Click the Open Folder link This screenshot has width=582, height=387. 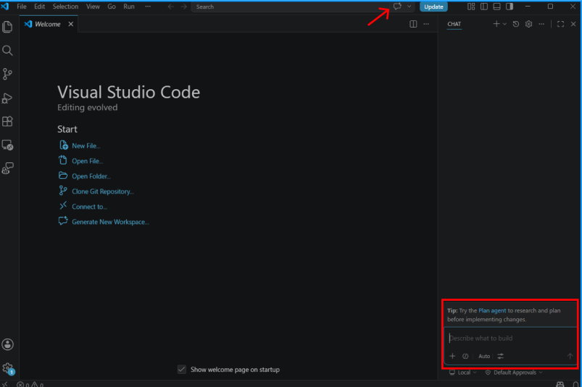[x=91, y=176]
